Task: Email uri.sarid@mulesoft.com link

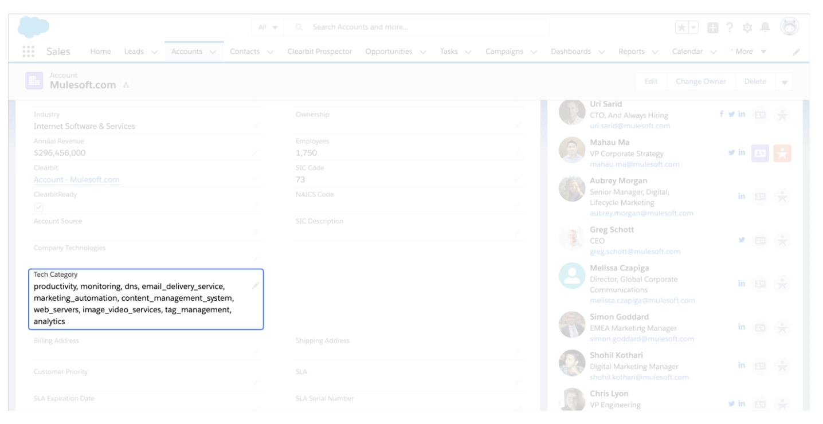Action: point(630,125)
